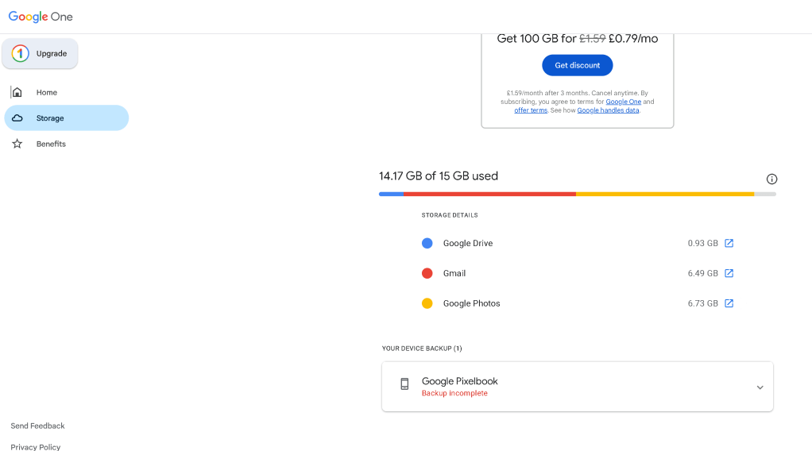Click the Upgrade button in sidebar
The height and width of the screenshot is (451, 812).
pyautogui.click(x=40, y=53)
